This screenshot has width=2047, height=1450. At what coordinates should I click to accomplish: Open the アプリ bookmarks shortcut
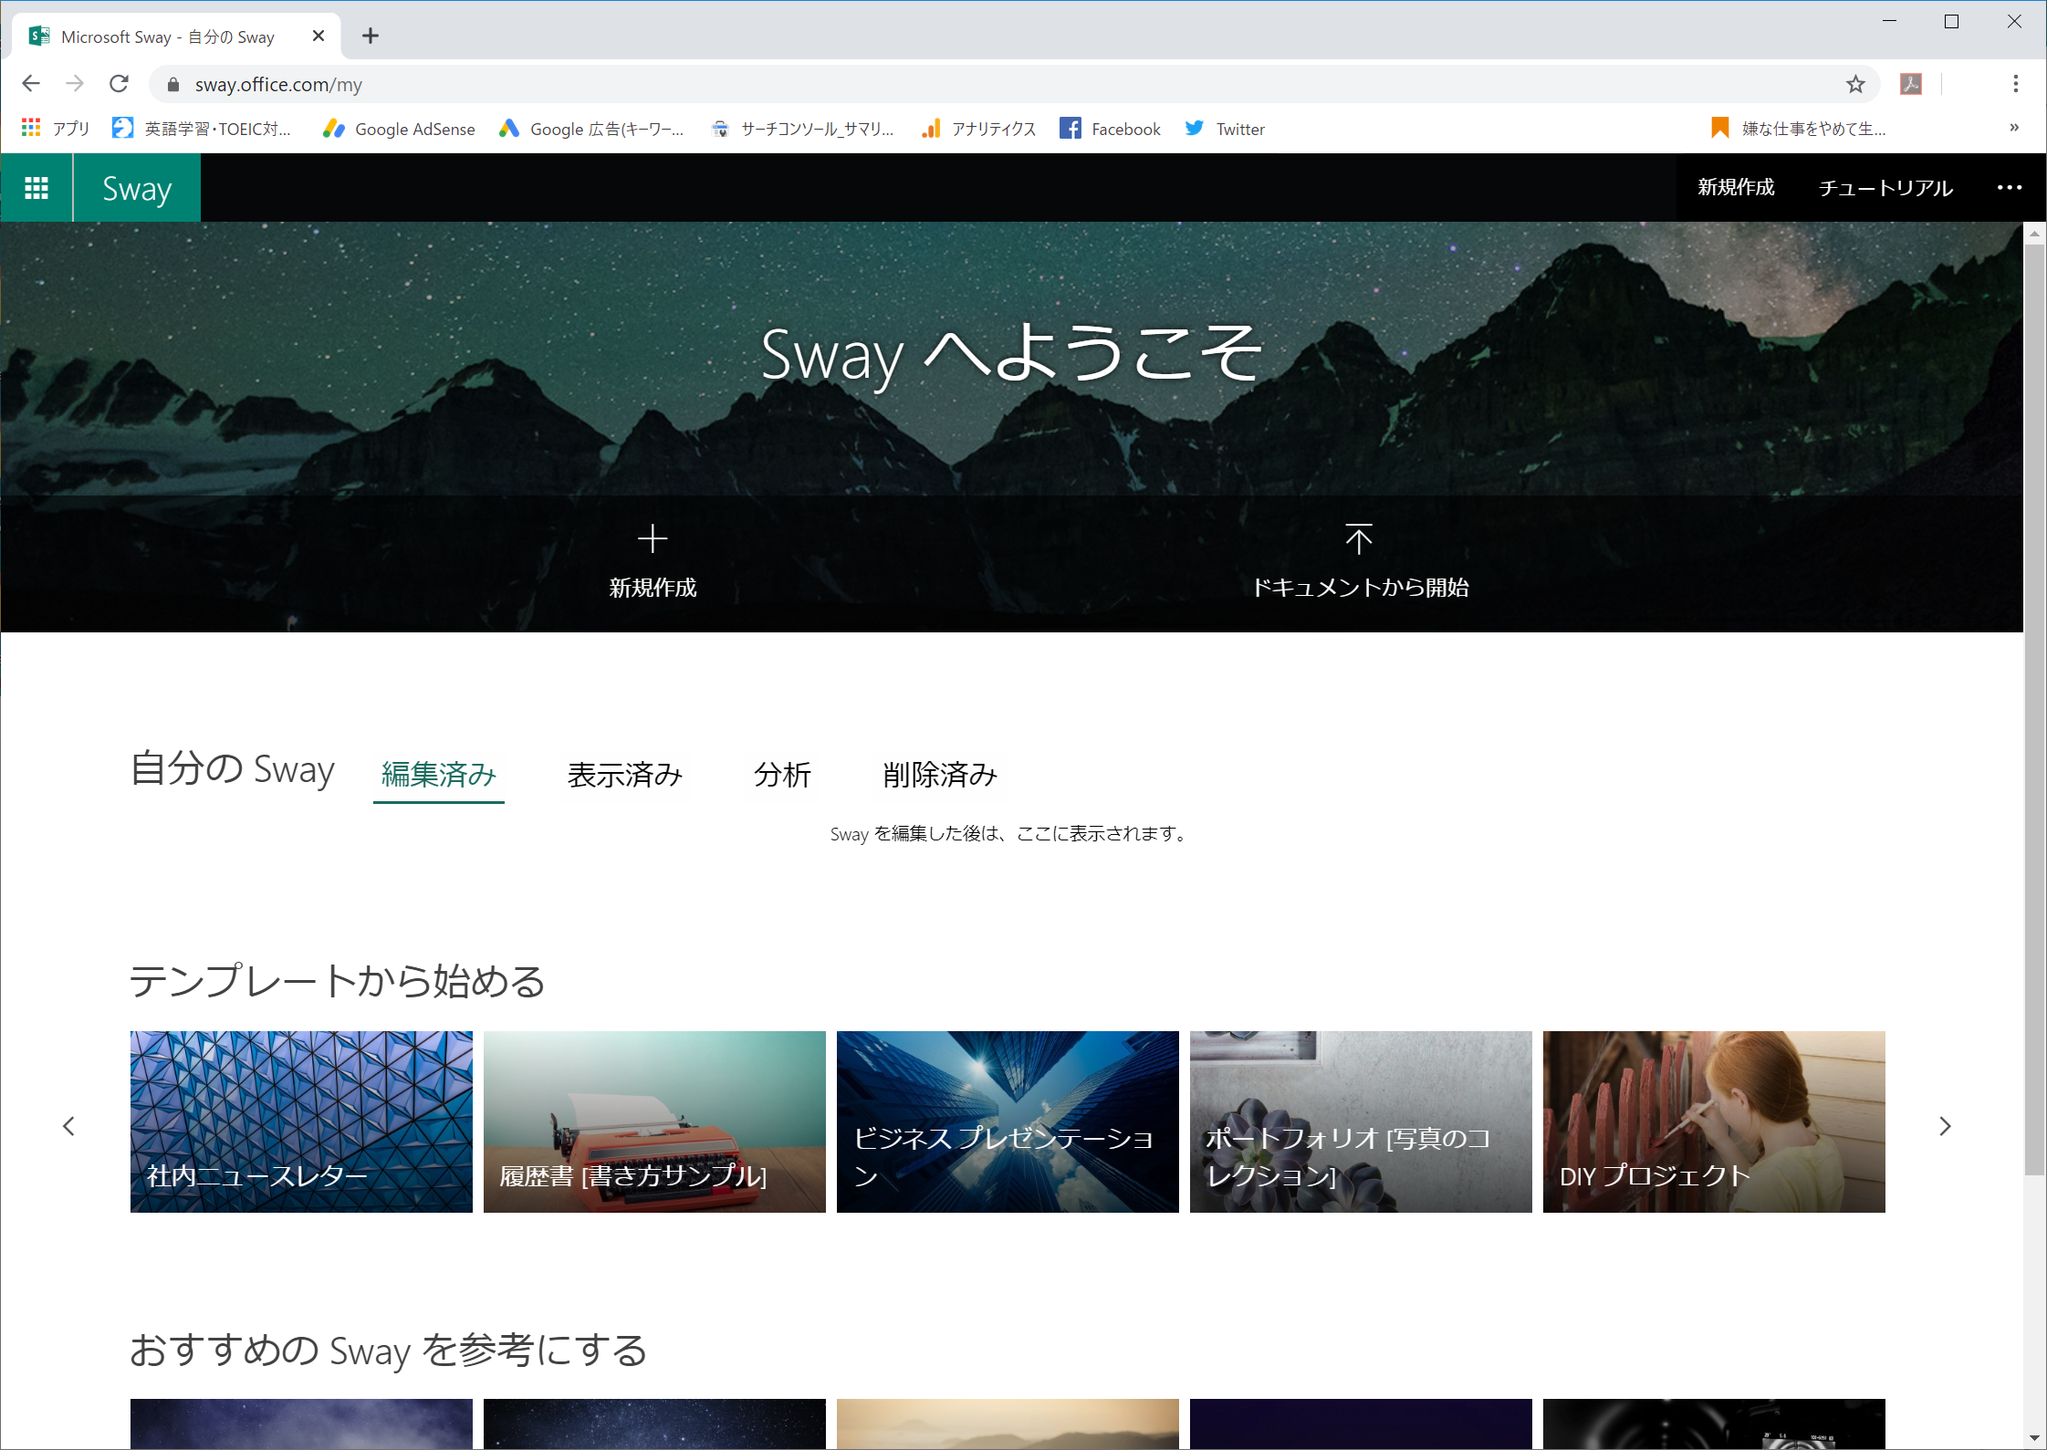point(55,129)
